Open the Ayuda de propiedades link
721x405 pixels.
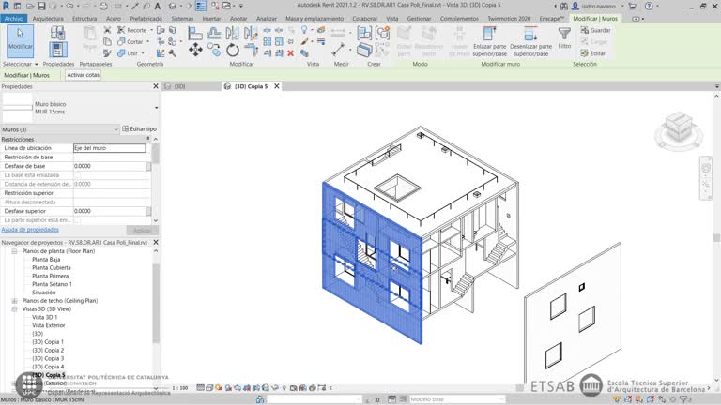(x=30, y=229)
